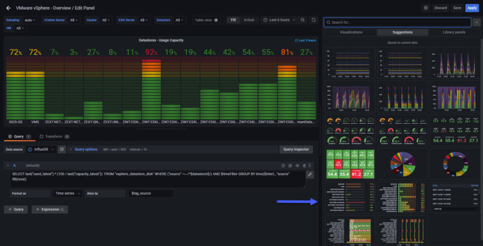Image resolution: width=483 pixels, height=246 pixels.
Task: Duplicate query A using copy icon
Action: (290, 166)
